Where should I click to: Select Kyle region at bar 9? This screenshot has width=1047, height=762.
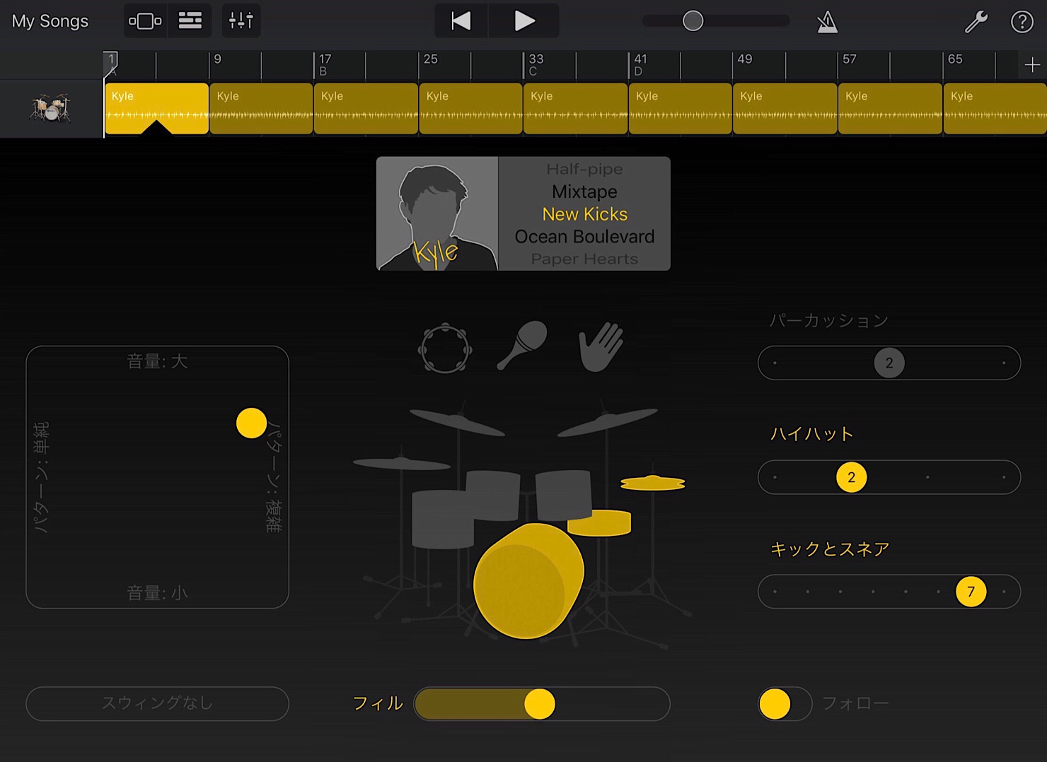point(261,108)
